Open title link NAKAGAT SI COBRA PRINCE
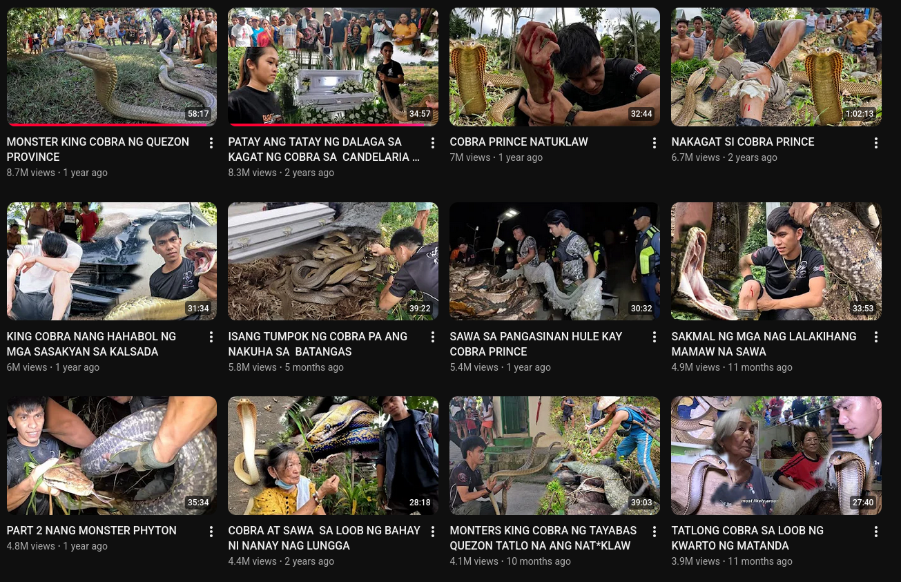Screen dimensions: 901x582 [743, 142]
